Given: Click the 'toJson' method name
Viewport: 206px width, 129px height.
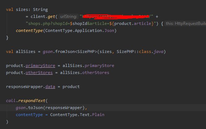Looking at the screenshot, I should point(36,108).
